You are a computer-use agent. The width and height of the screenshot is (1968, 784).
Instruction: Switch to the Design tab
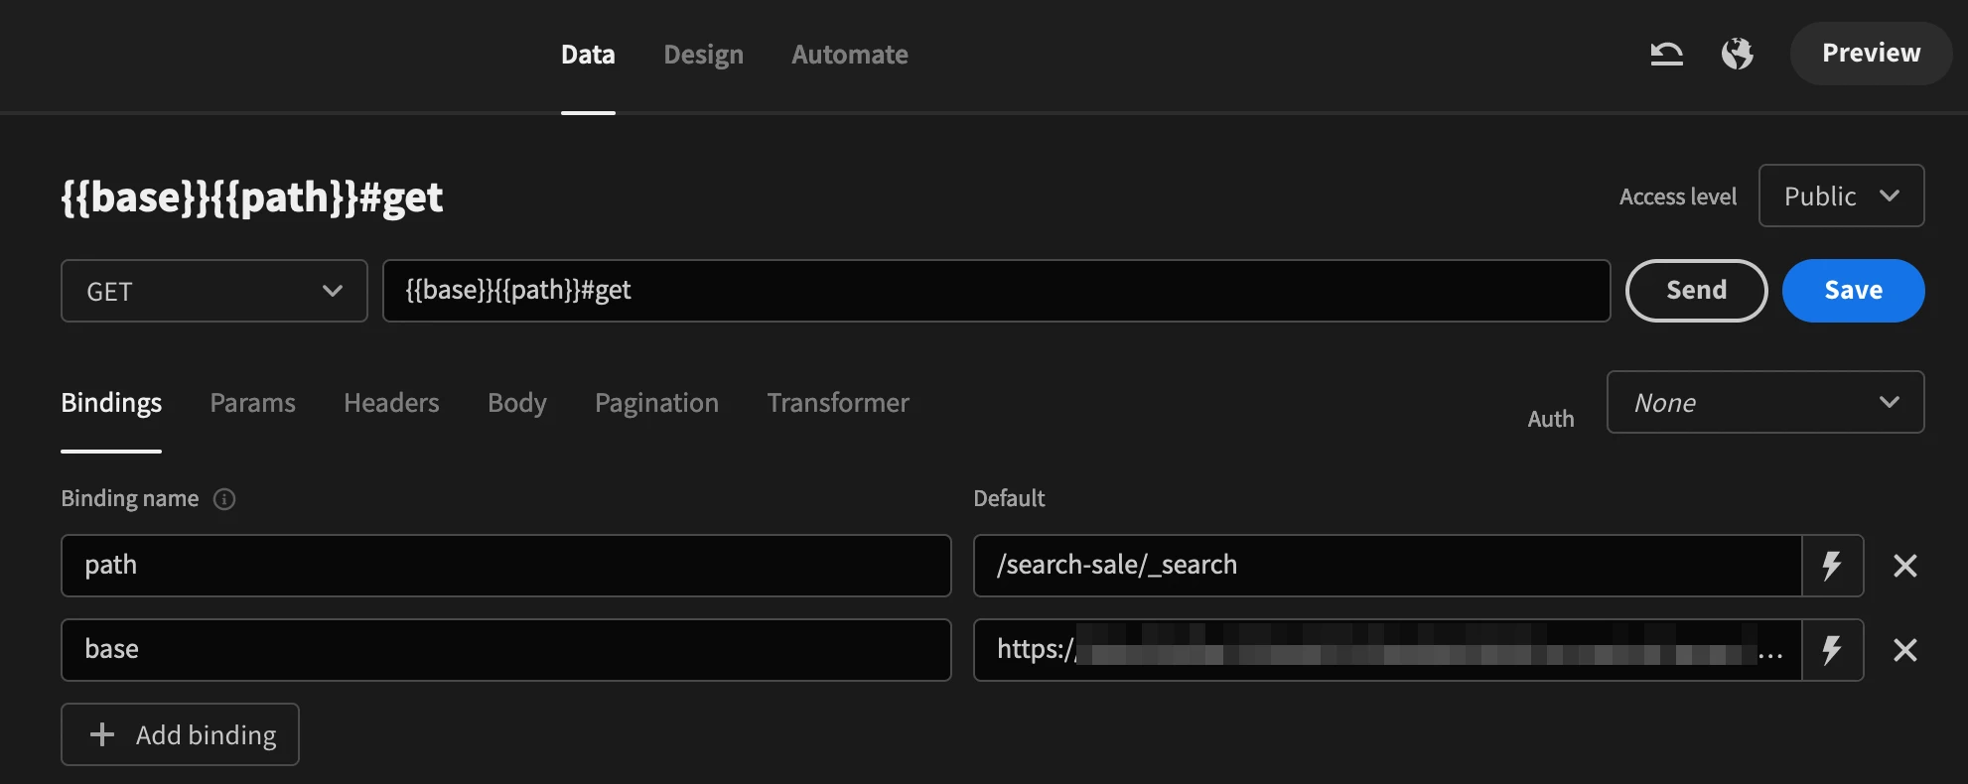coord(703,55)
